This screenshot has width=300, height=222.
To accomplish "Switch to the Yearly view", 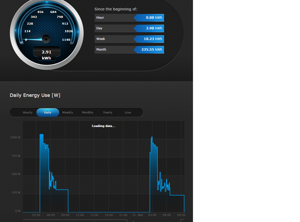I will pos(108,112).
